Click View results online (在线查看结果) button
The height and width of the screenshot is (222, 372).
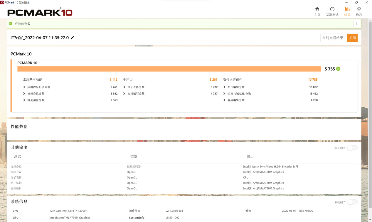[x=332, y=38]
